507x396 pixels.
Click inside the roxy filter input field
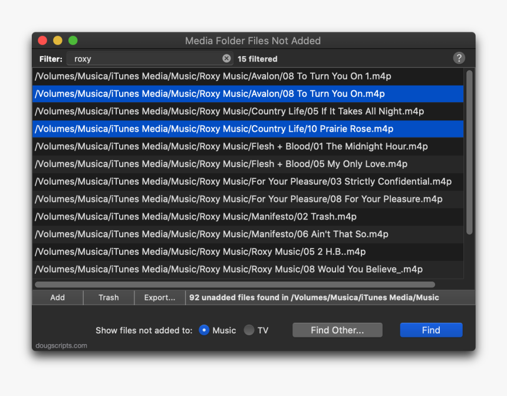[147, 58]
